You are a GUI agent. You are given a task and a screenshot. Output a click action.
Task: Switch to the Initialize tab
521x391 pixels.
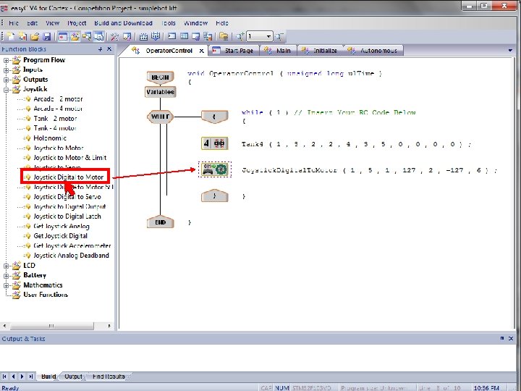(x=320, y=51)
